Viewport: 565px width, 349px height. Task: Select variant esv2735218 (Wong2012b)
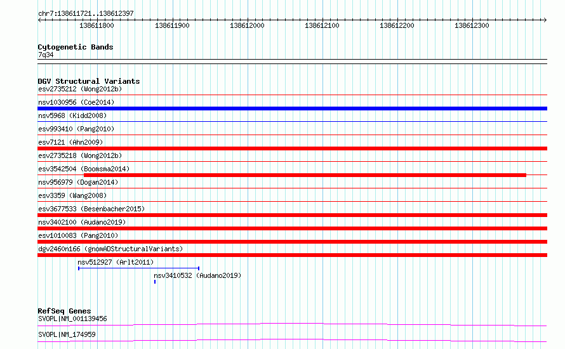(80, 155)
